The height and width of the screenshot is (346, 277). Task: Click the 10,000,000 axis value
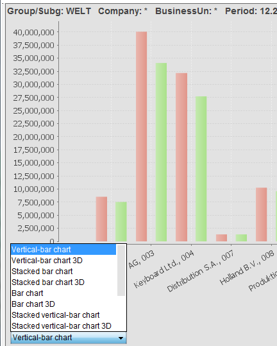point(34,189)
